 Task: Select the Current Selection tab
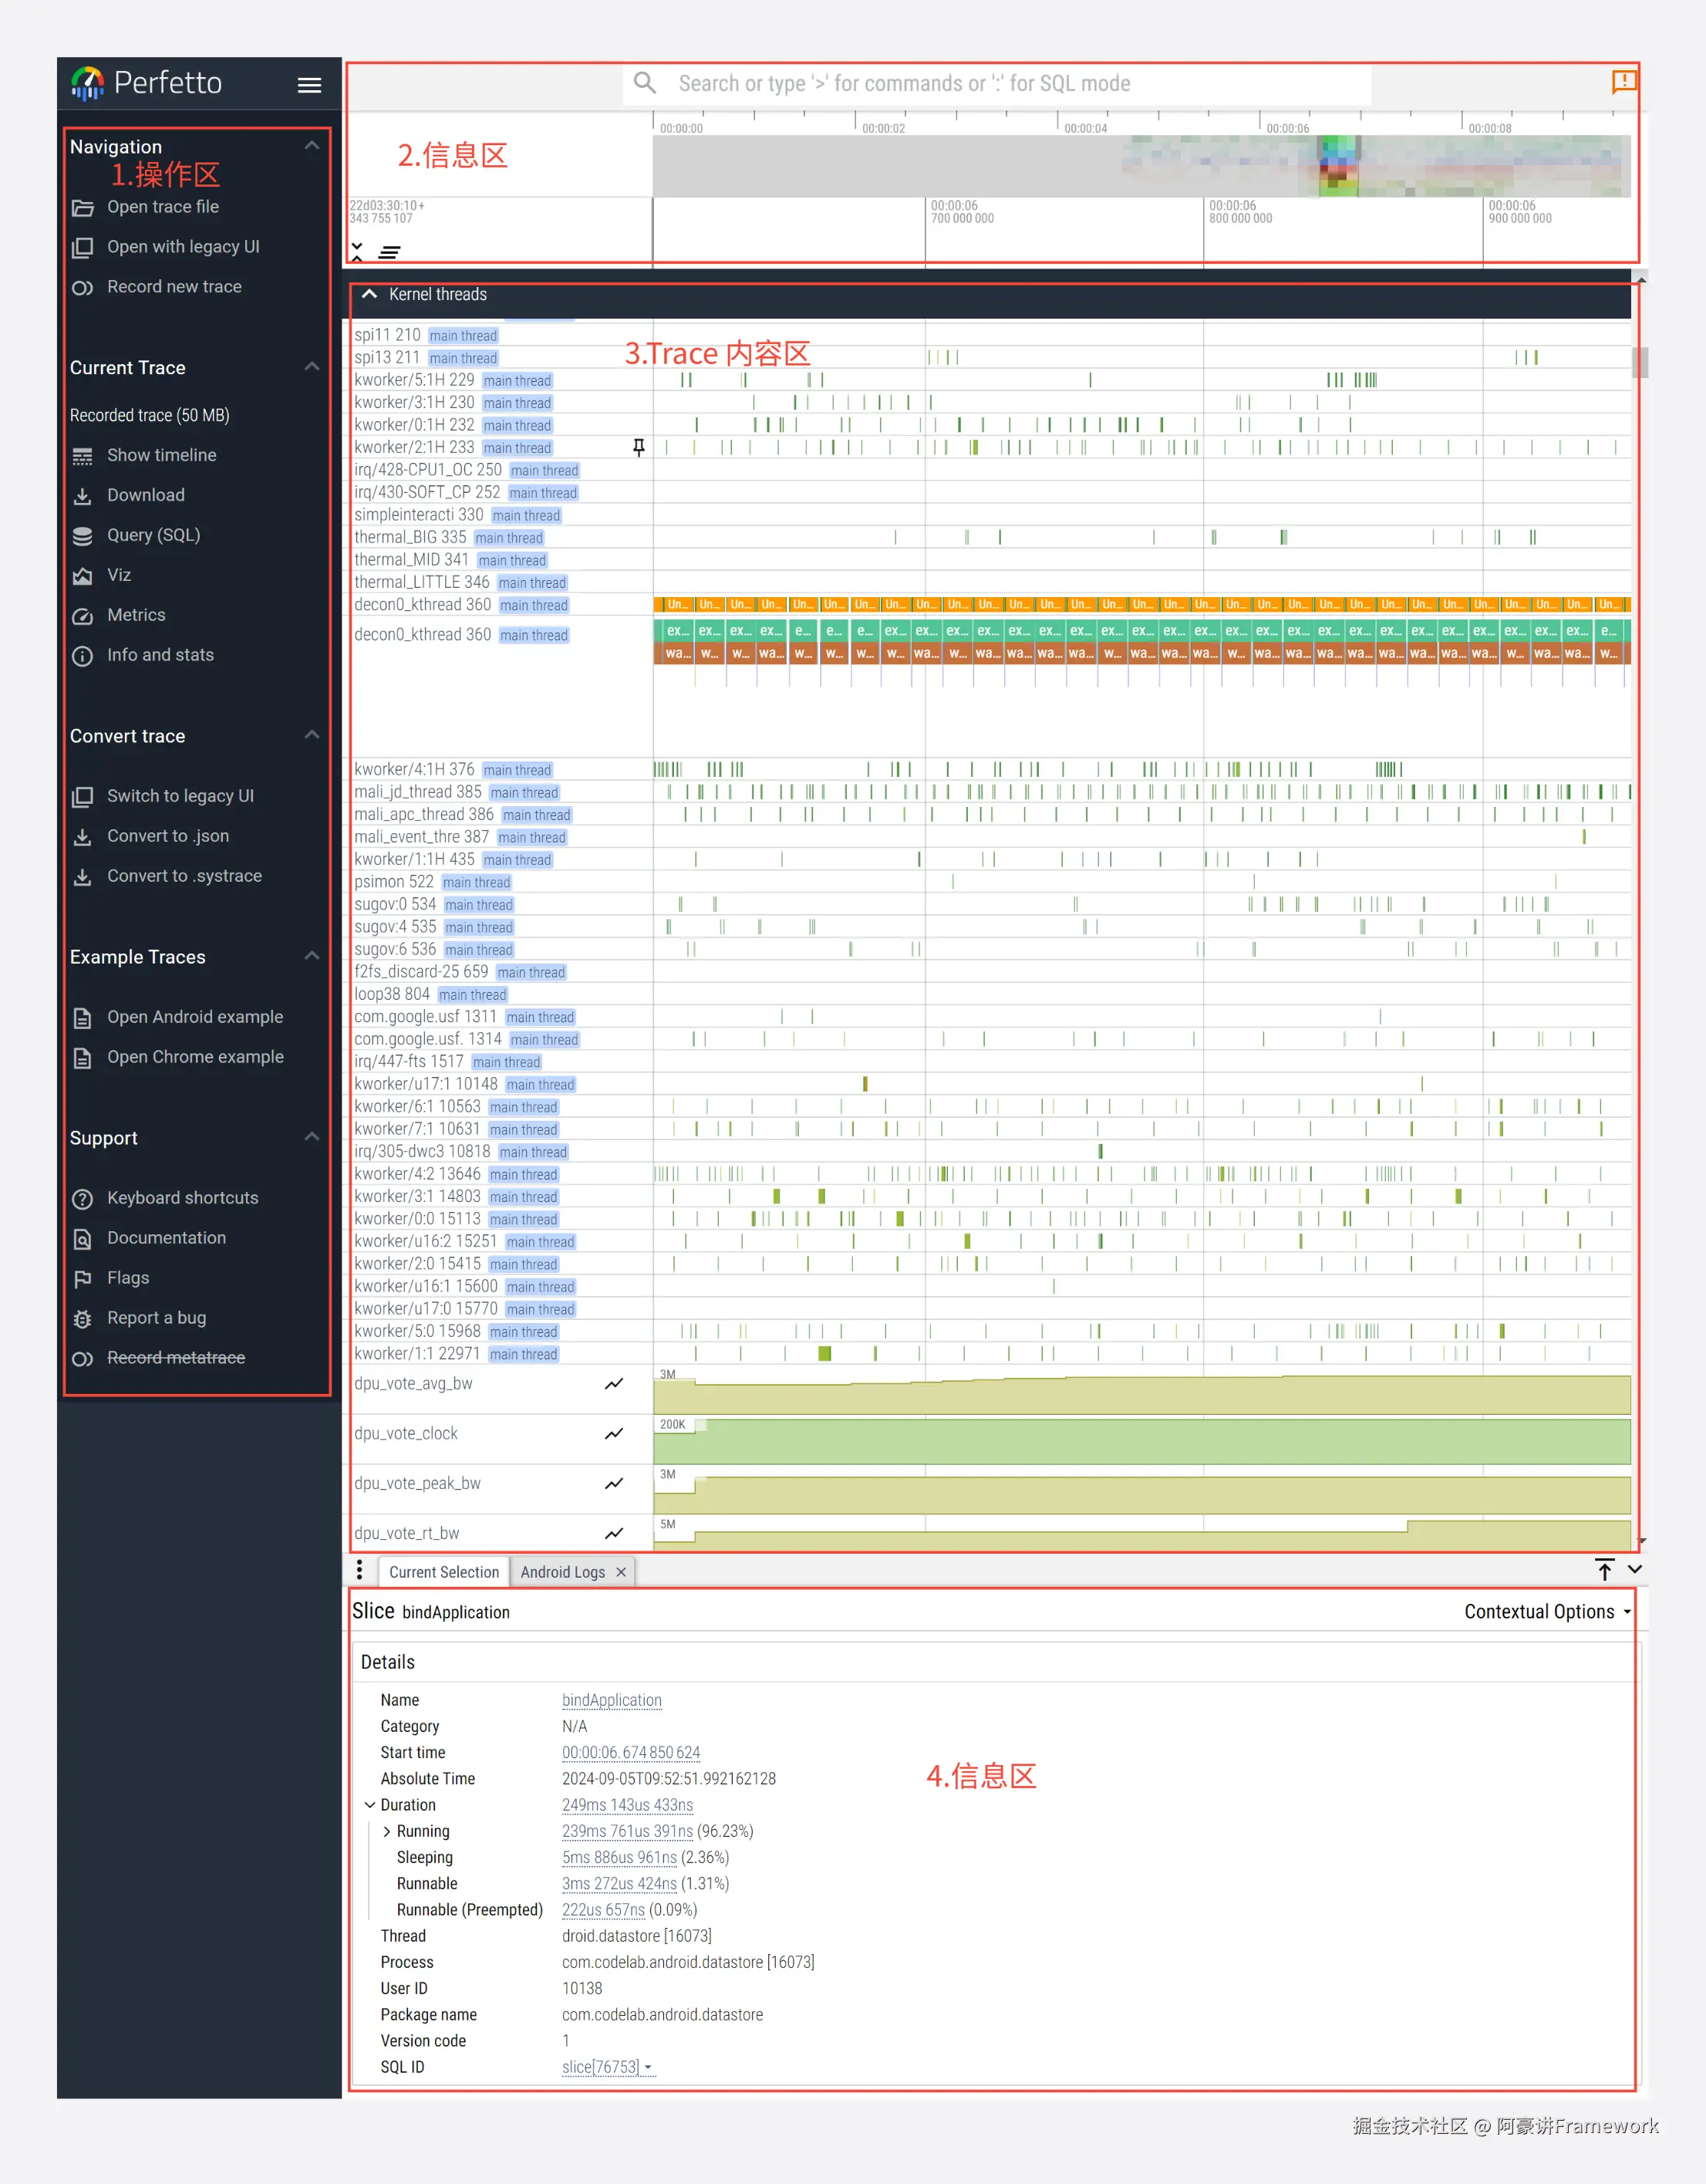coord(443,1572)
